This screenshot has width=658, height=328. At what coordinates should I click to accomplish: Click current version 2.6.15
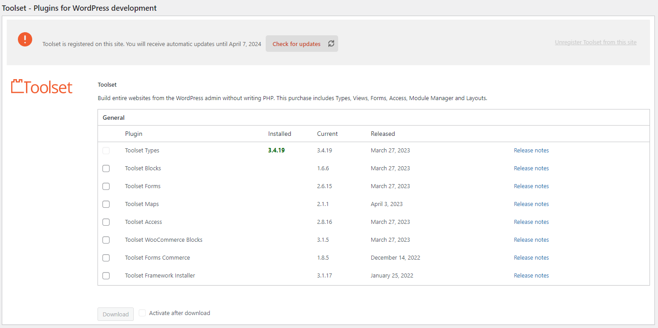(x=325, y=186)
